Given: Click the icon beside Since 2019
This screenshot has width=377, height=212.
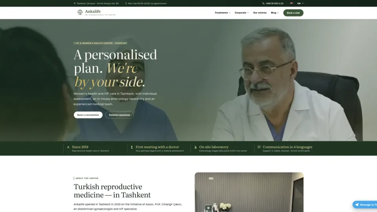Looking at the screenshot, I should (x=68, y=147).
